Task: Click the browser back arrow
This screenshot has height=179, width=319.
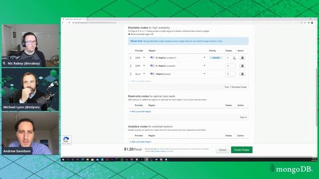Action: coord(63,23)
